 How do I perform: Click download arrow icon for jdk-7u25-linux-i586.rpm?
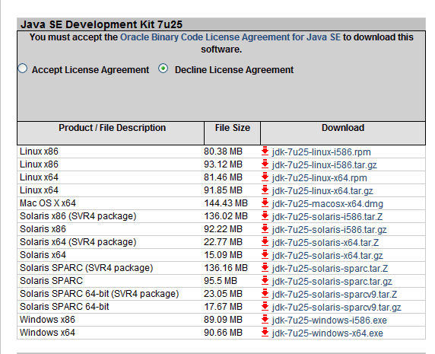pyautogui.click(x=265, y=151)
